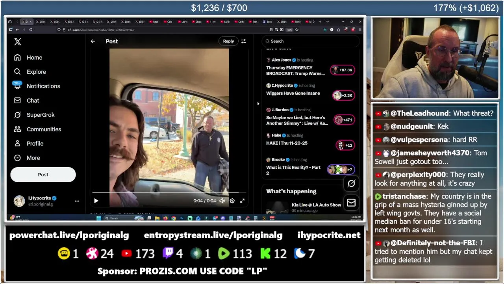The image size is (504, 284).
Task: Open Chrome from the taskbar
Action: [174, 218]
